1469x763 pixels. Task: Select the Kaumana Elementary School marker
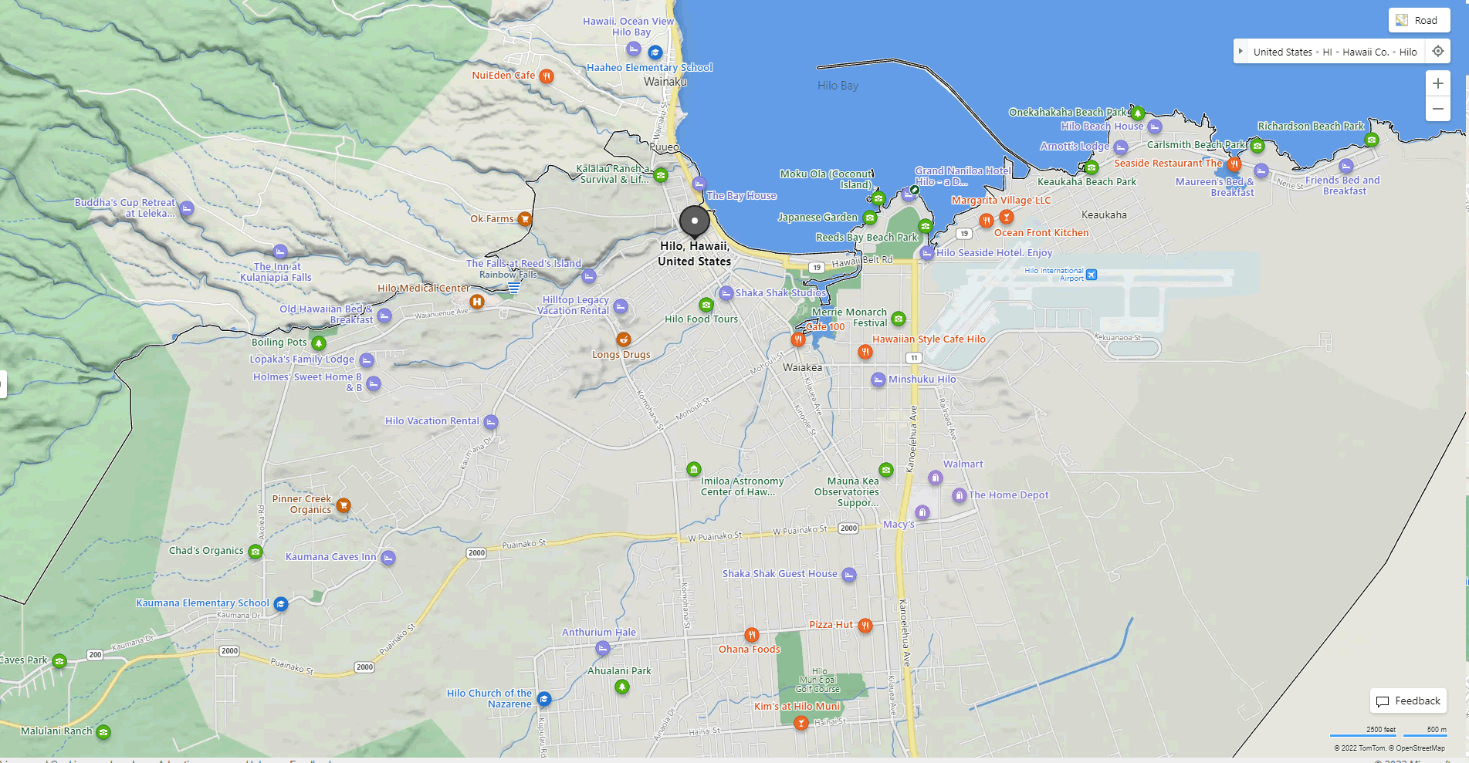[x=280, y=605]
